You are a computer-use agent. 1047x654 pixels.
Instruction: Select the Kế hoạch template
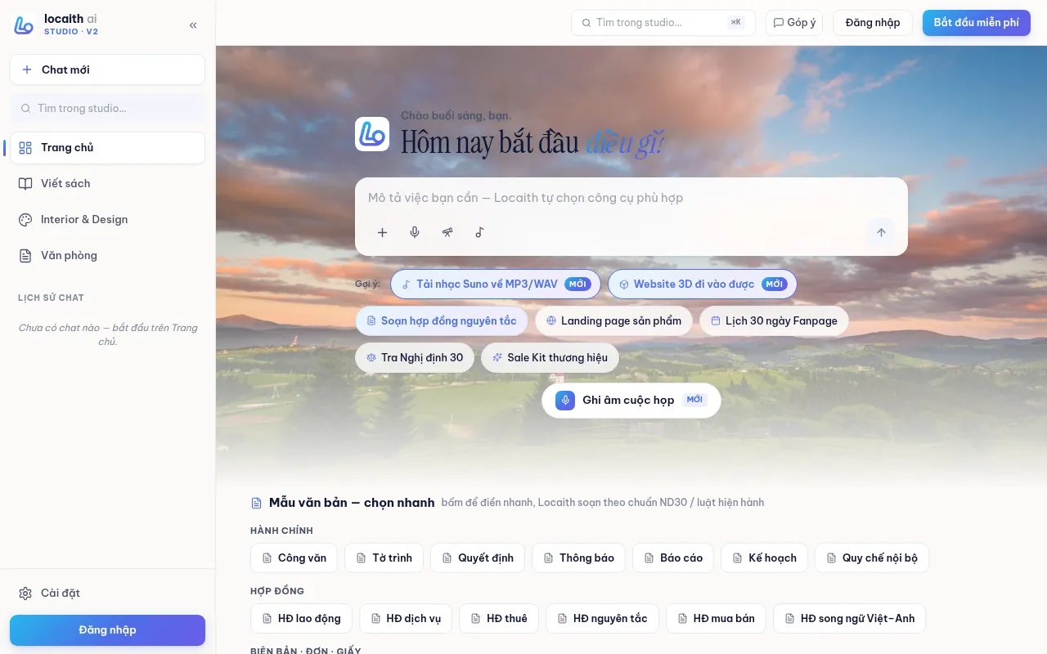pos(765,558)
